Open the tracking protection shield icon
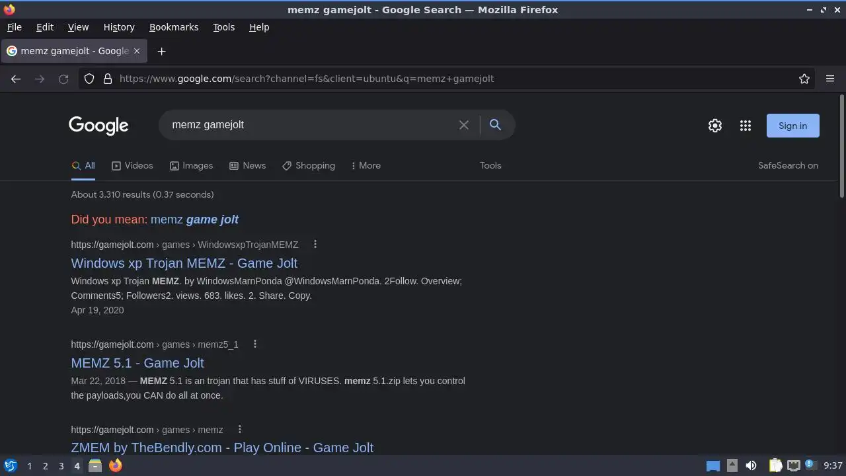Viewport: 846px width, 476px height. pyautogui.click(x=89, y=79)
